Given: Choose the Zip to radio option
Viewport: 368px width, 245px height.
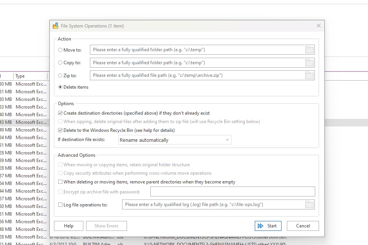Looking at the screenshot, I should coord(60,76).
